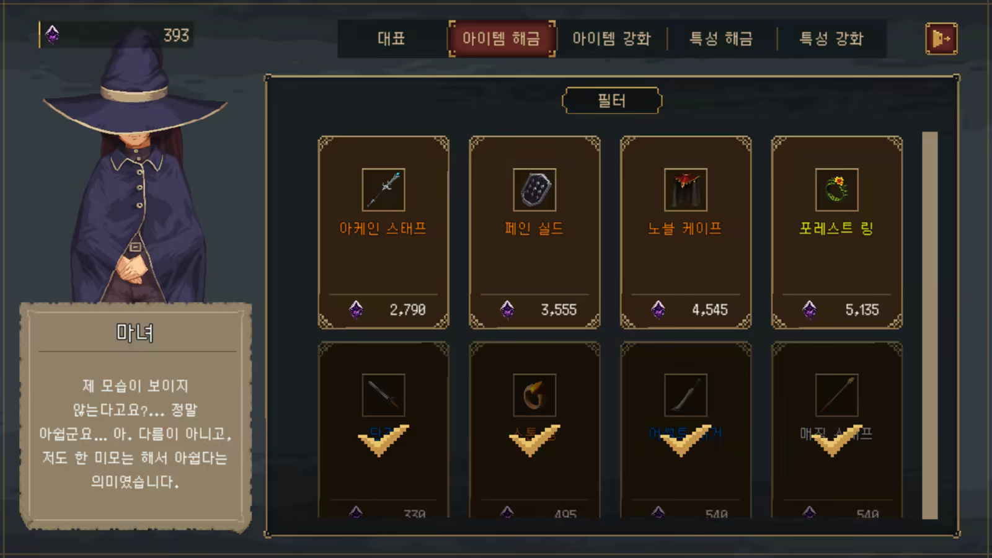Click the unlocked dagger item icon
Image resolution: width=992 pixels, height=558 pixels.
tap(383, 395)
